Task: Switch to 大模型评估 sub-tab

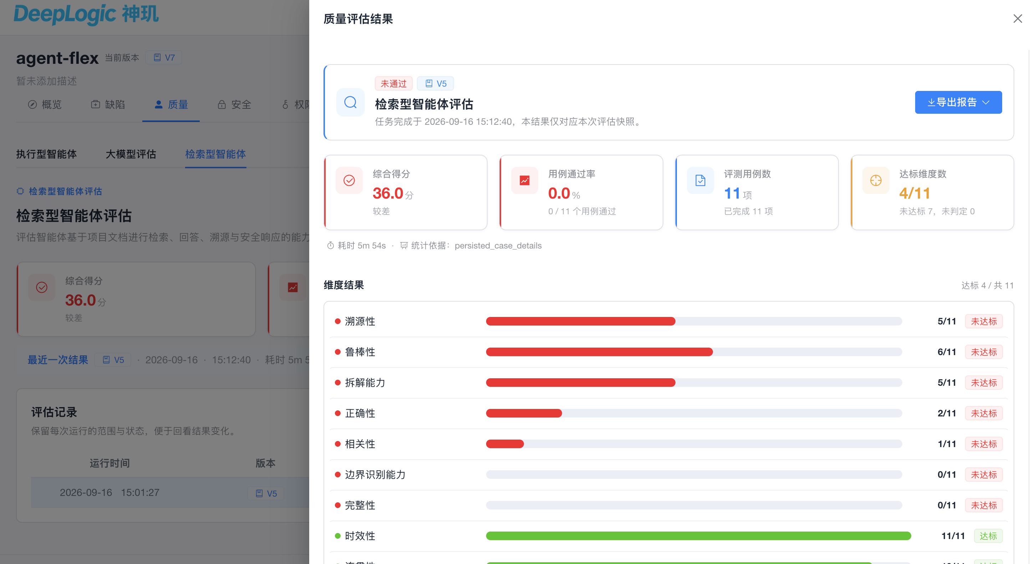Action: point(131,154)
